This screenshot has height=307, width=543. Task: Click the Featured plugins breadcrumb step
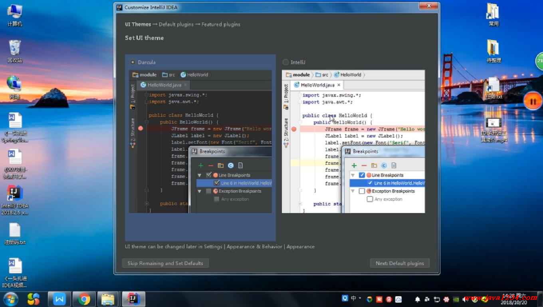coord(221,24)
